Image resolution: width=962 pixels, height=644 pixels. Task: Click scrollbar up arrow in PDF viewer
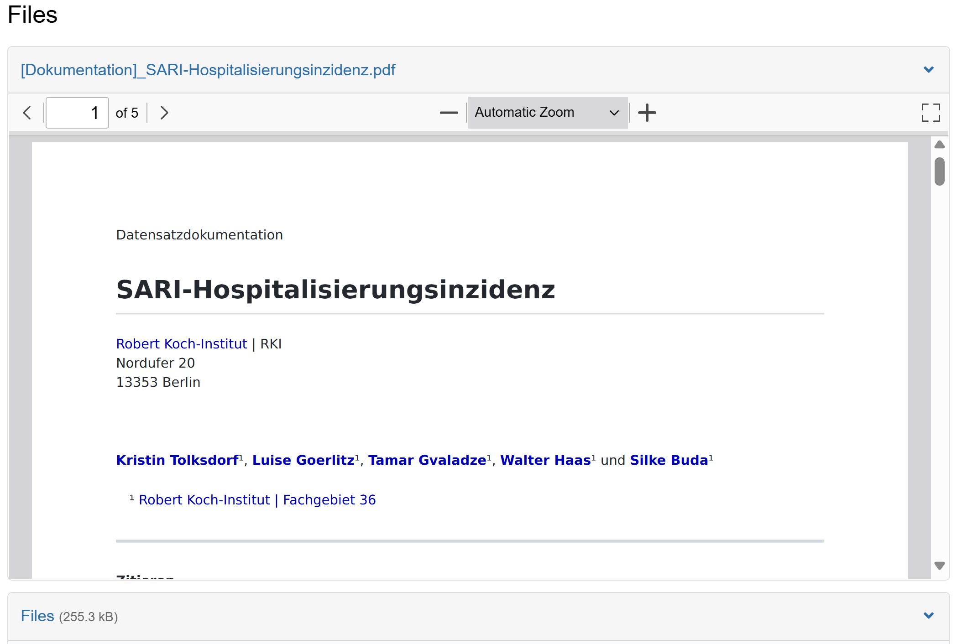(939, 145)
